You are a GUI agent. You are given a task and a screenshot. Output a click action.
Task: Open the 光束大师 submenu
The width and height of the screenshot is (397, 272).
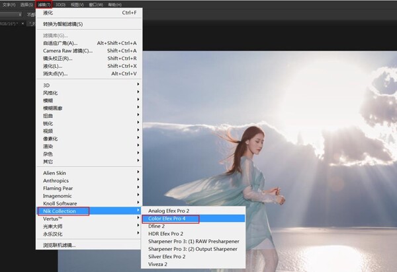[x=89, y=226]
